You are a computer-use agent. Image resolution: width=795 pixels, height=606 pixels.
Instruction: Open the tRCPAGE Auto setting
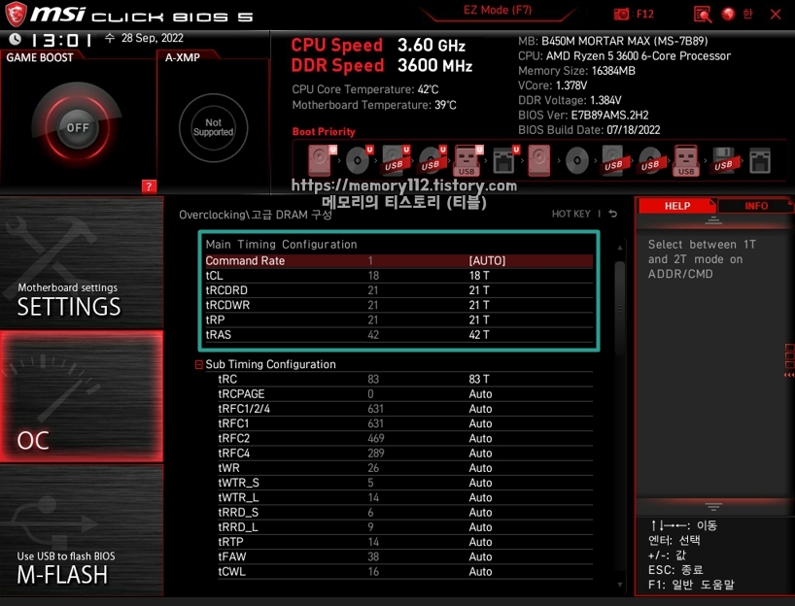click(x=480, y=393)
